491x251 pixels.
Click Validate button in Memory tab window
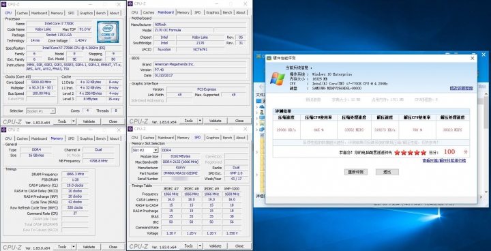click(89, 247)
